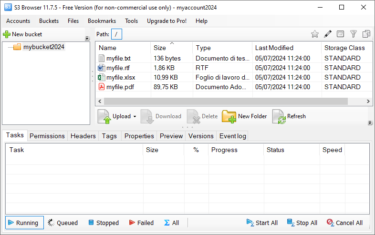Click the Speed column header in tasks list
This screenshot has height=235, width=375.
tap(332, 150)
